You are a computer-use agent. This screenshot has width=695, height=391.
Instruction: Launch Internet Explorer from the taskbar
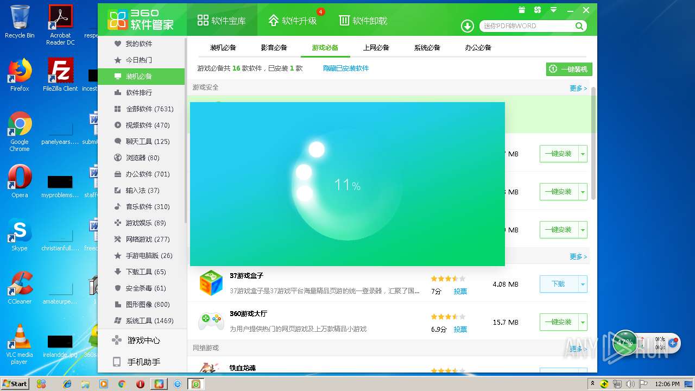coord(67,384)
